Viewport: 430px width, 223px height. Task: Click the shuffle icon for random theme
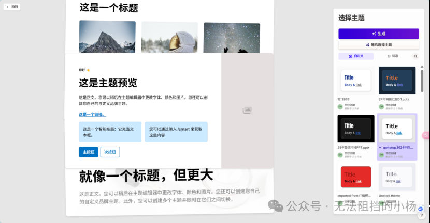click(367, 45)
